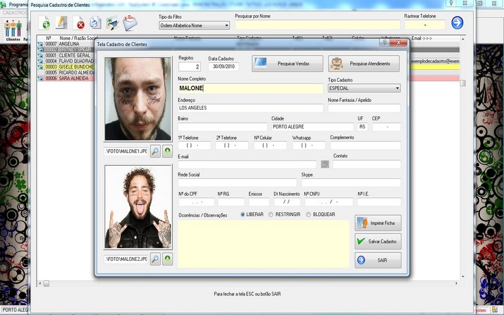
Task: Click row icon for 00007 ANGELINA
Action: tap(40, 43)
